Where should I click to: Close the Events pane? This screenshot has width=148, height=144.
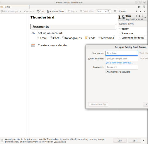[145, 11]
